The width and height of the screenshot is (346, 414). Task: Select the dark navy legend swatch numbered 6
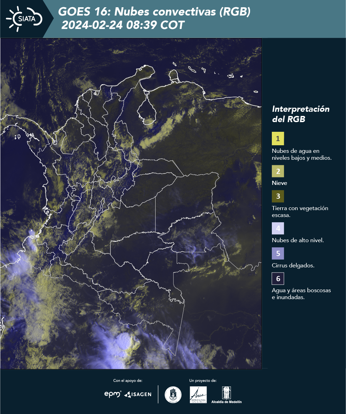pos(278,279)
